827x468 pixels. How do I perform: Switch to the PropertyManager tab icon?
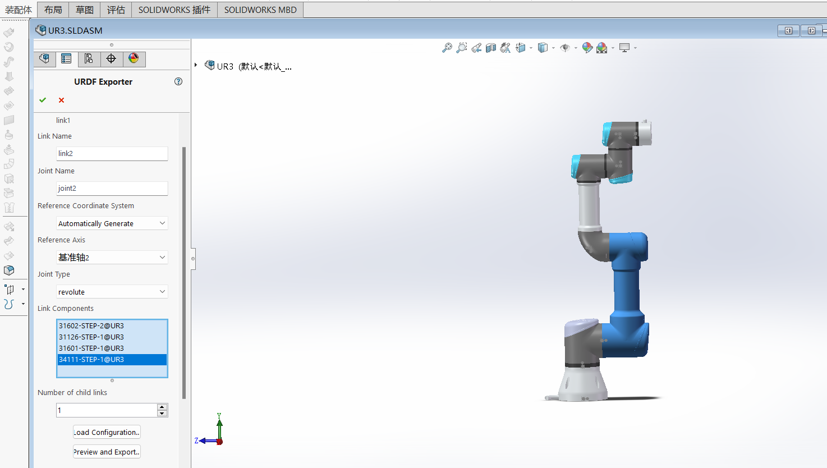click(x=66, y=59)
